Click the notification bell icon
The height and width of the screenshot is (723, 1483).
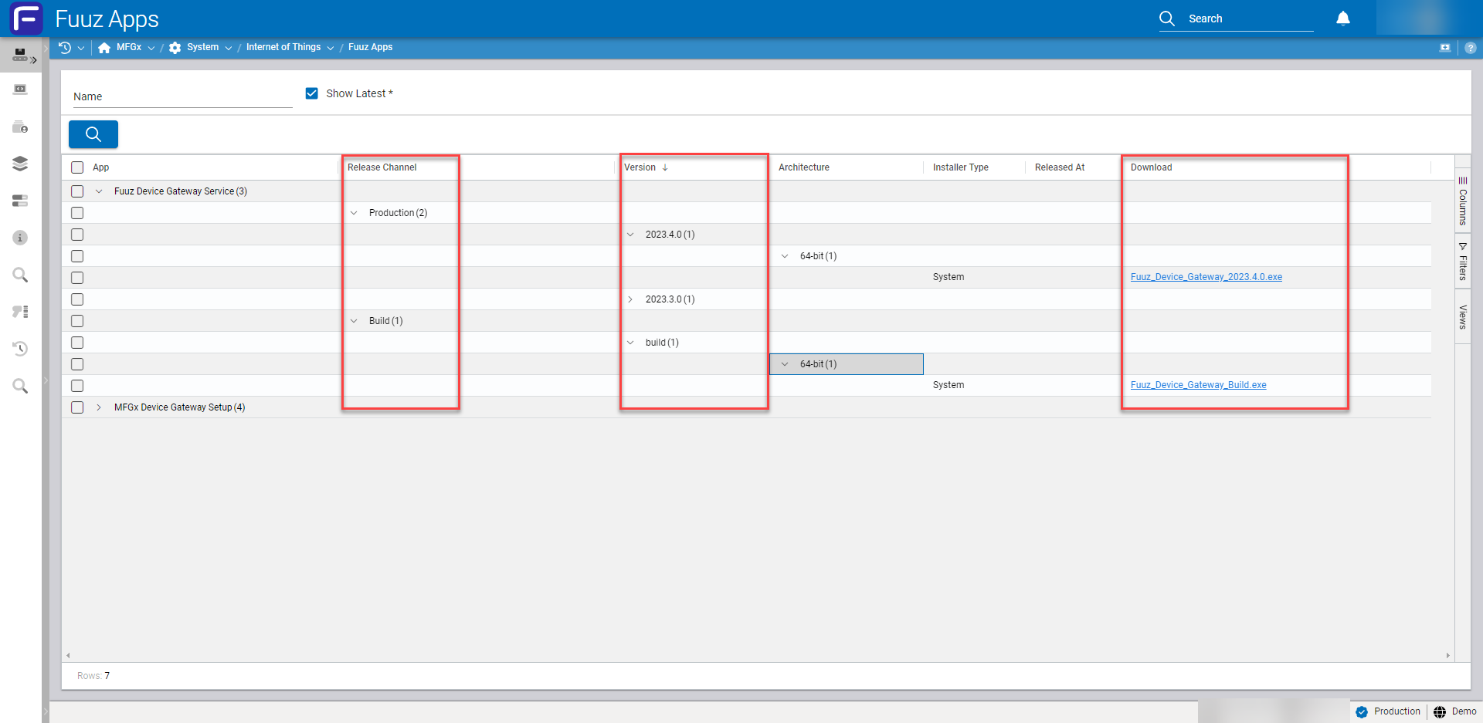tap(1343, 19)
